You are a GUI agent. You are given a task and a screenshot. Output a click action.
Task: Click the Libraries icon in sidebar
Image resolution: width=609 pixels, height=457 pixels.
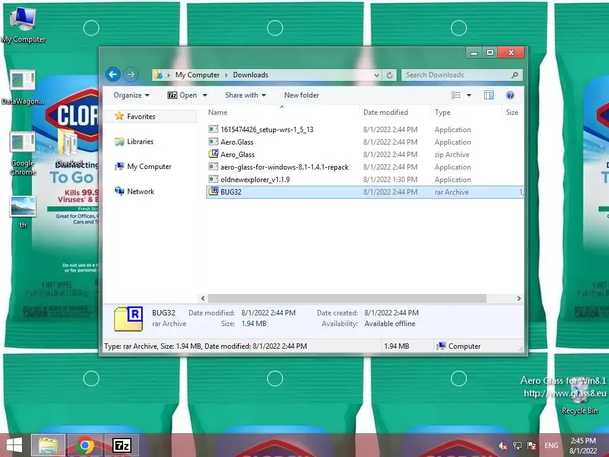pyautogui.click(x=119, y=142)
